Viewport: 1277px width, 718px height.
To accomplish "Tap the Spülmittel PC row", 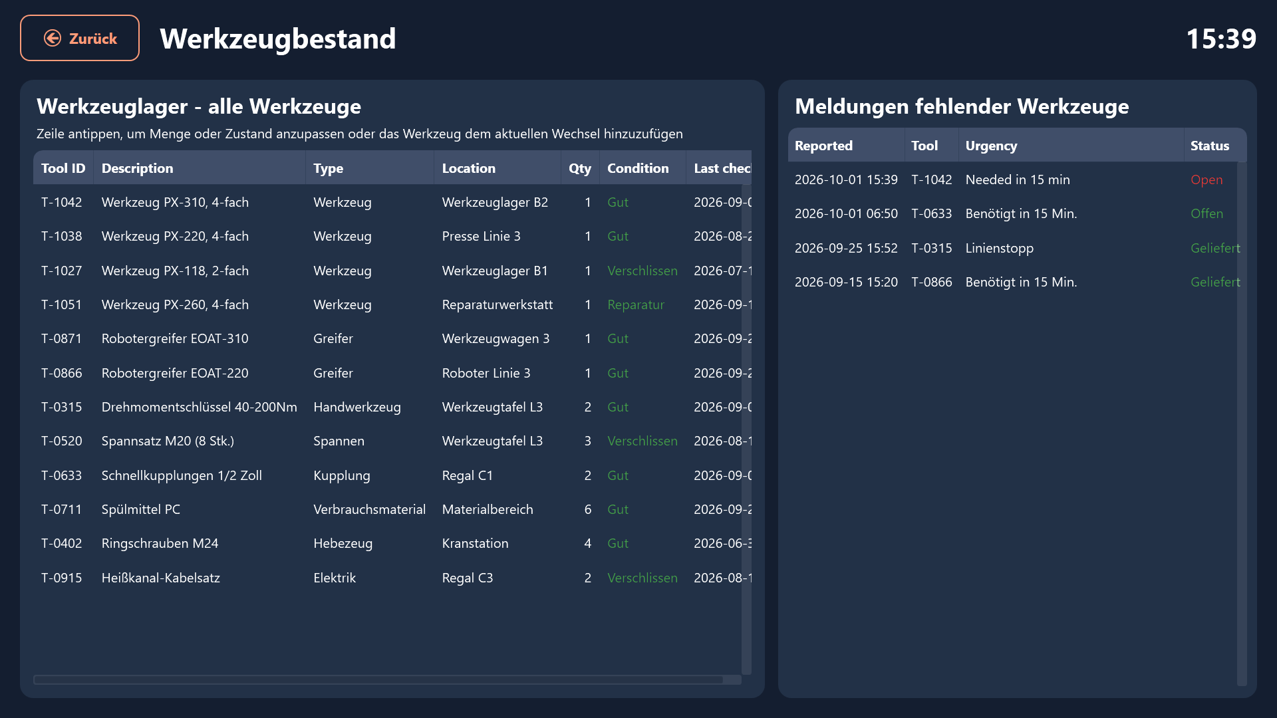I will tap(392, 509).
